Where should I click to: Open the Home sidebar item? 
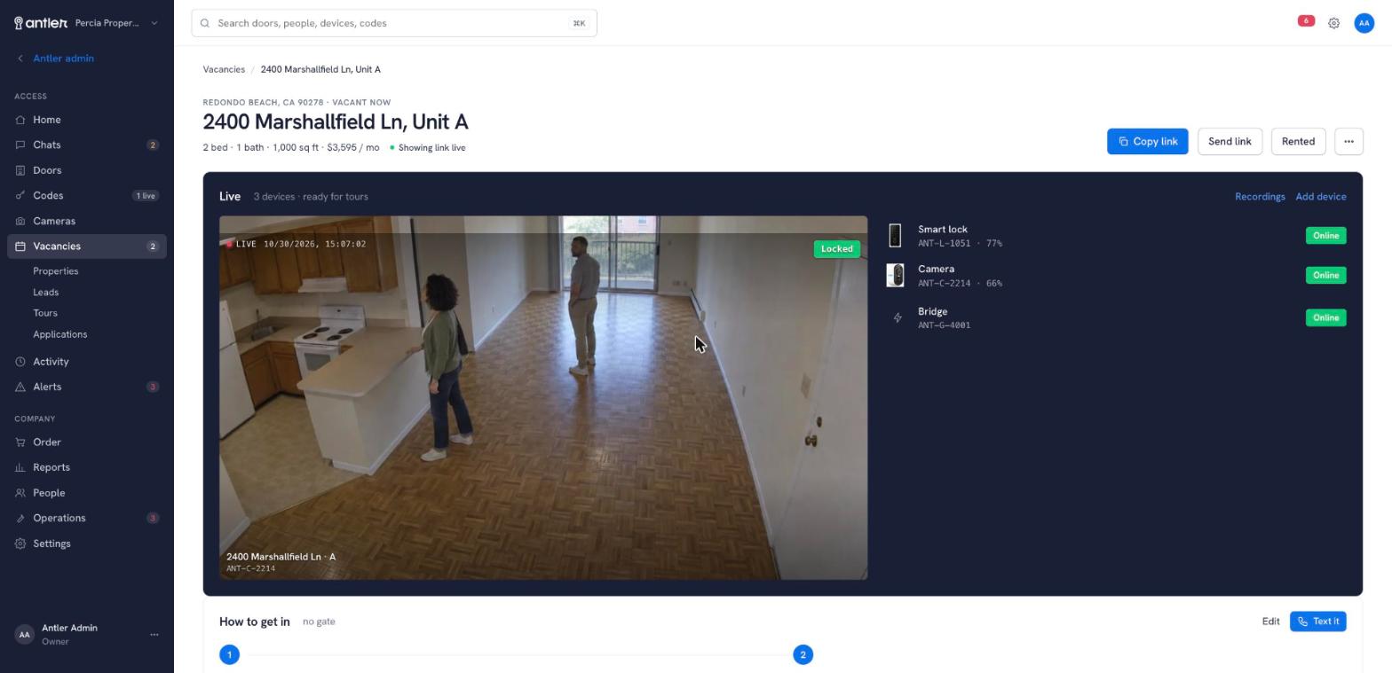click(86, 120)
